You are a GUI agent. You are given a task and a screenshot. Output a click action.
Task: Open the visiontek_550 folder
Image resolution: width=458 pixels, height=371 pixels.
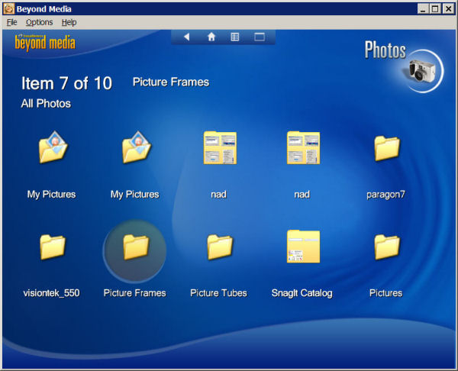53,247
